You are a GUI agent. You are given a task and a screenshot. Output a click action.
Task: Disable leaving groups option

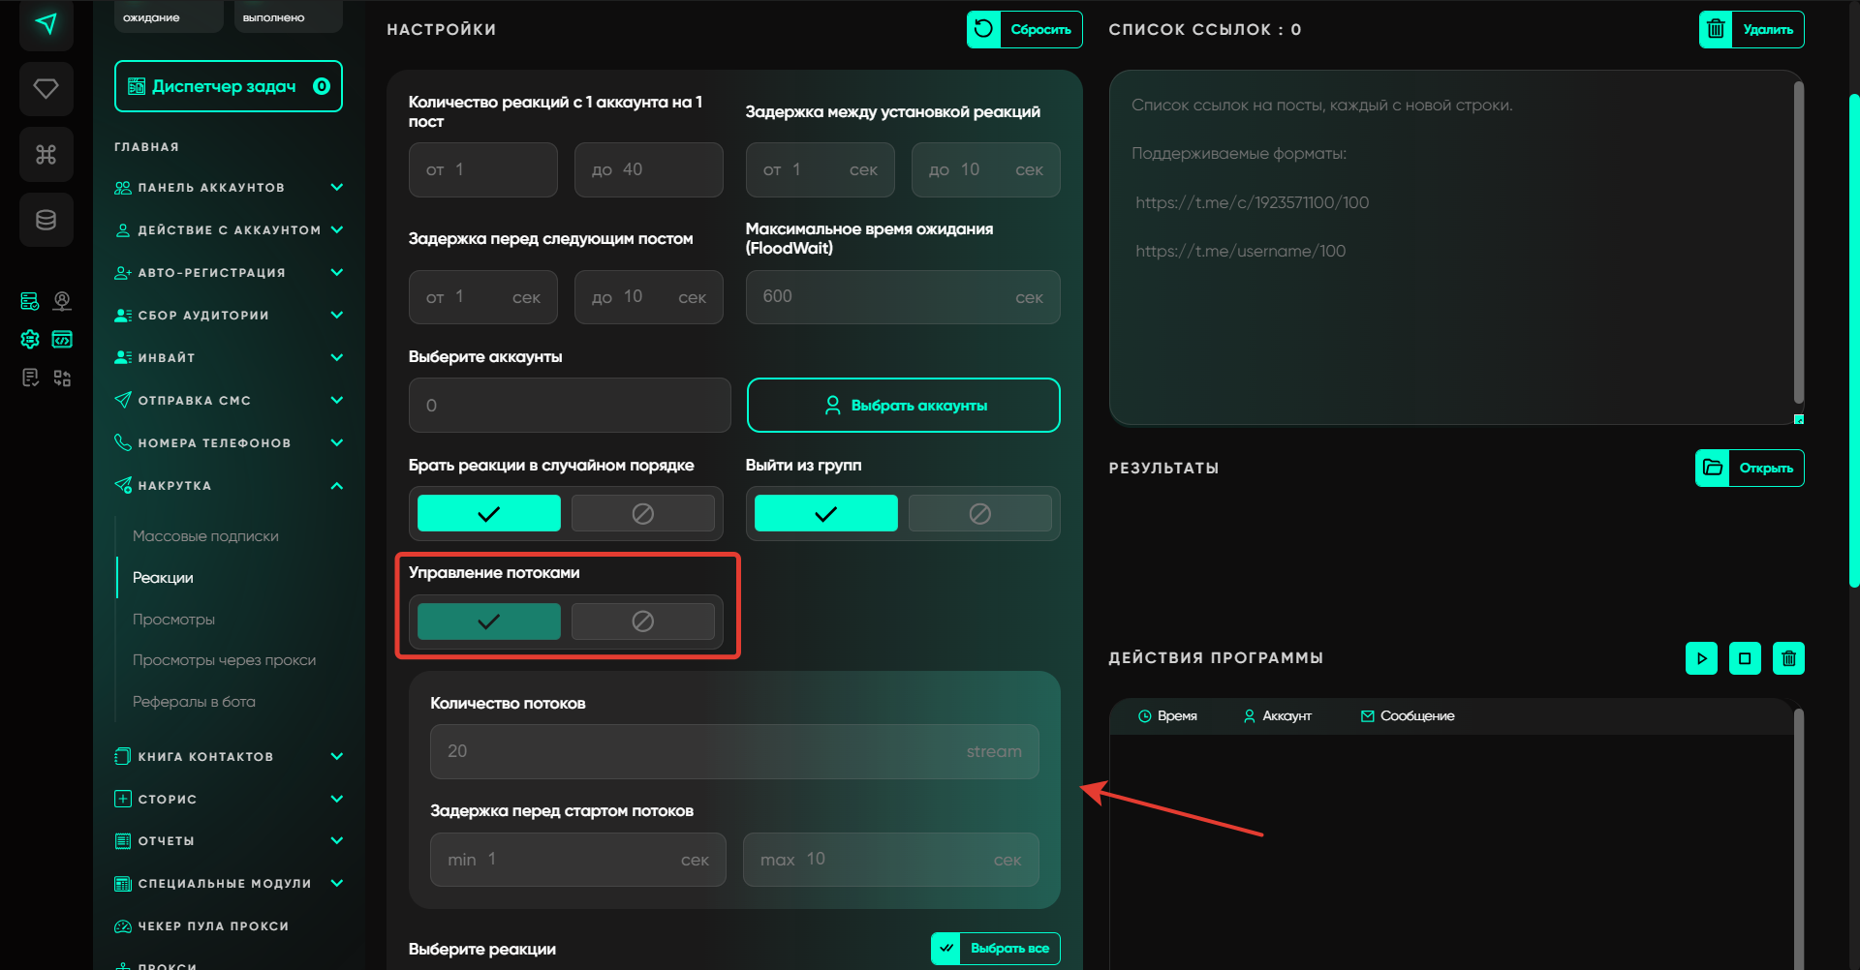click(979, 513)
